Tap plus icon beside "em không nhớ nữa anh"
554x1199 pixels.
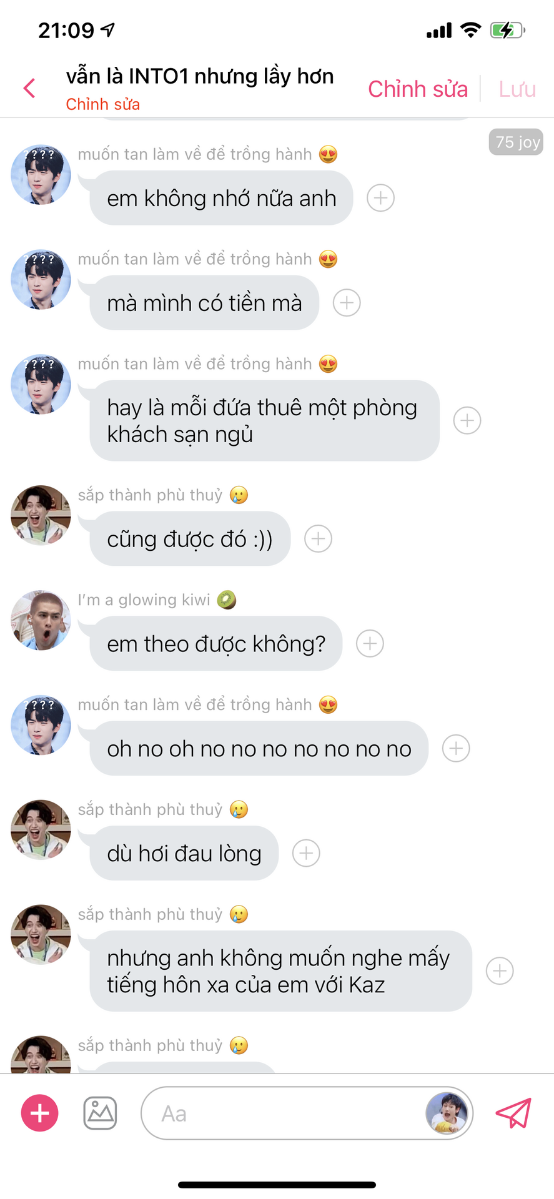[x=380, y=198]
